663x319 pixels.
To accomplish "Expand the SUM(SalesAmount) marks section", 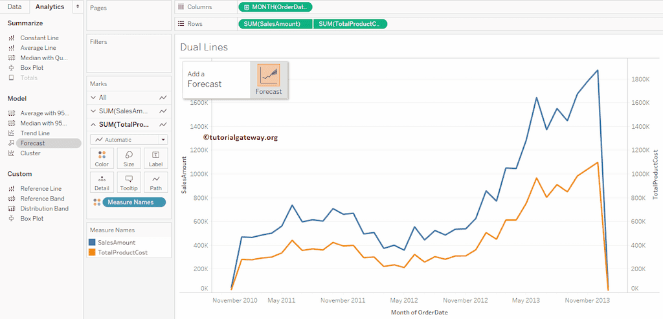I will [95, 111].
